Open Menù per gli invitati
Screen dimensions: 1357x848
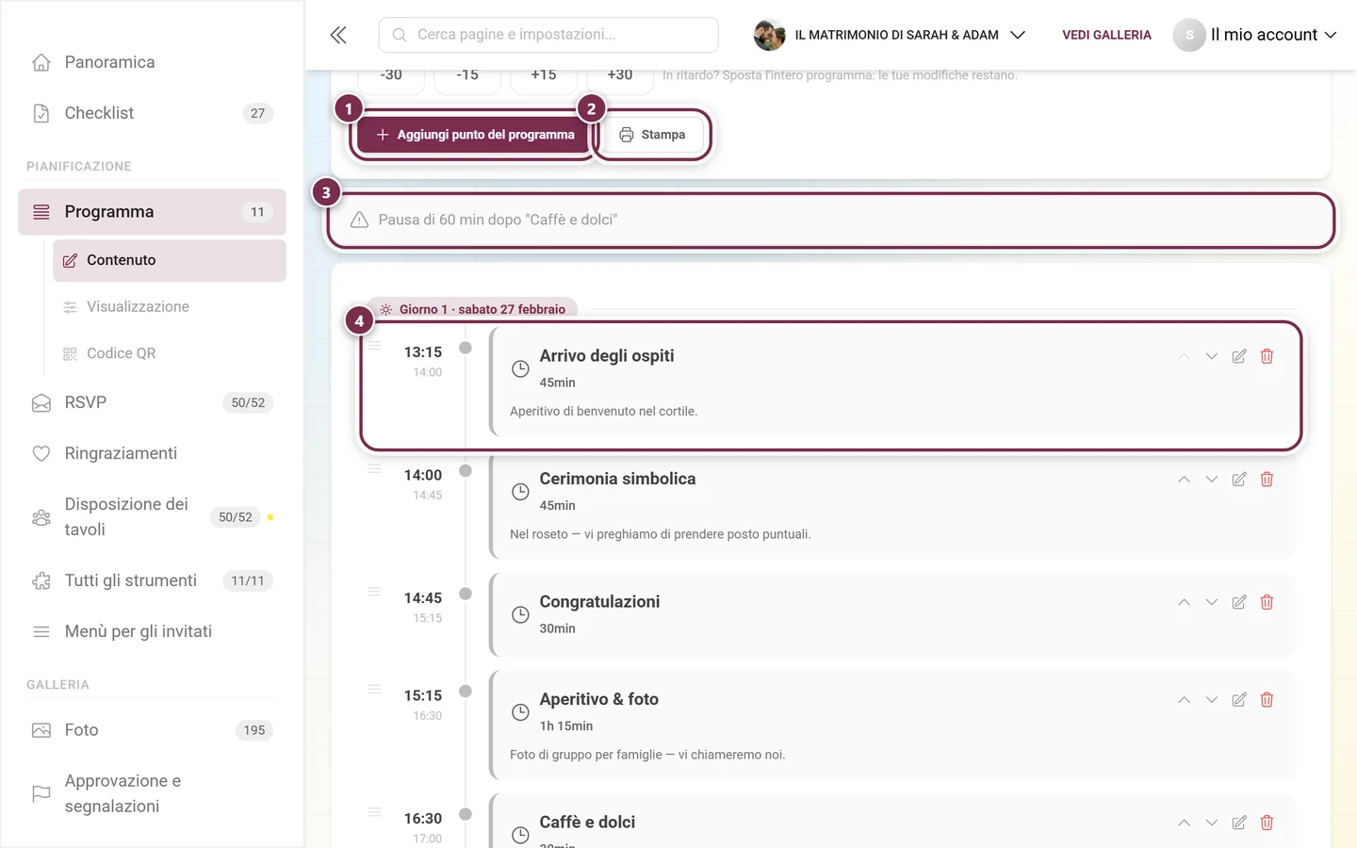152,631
